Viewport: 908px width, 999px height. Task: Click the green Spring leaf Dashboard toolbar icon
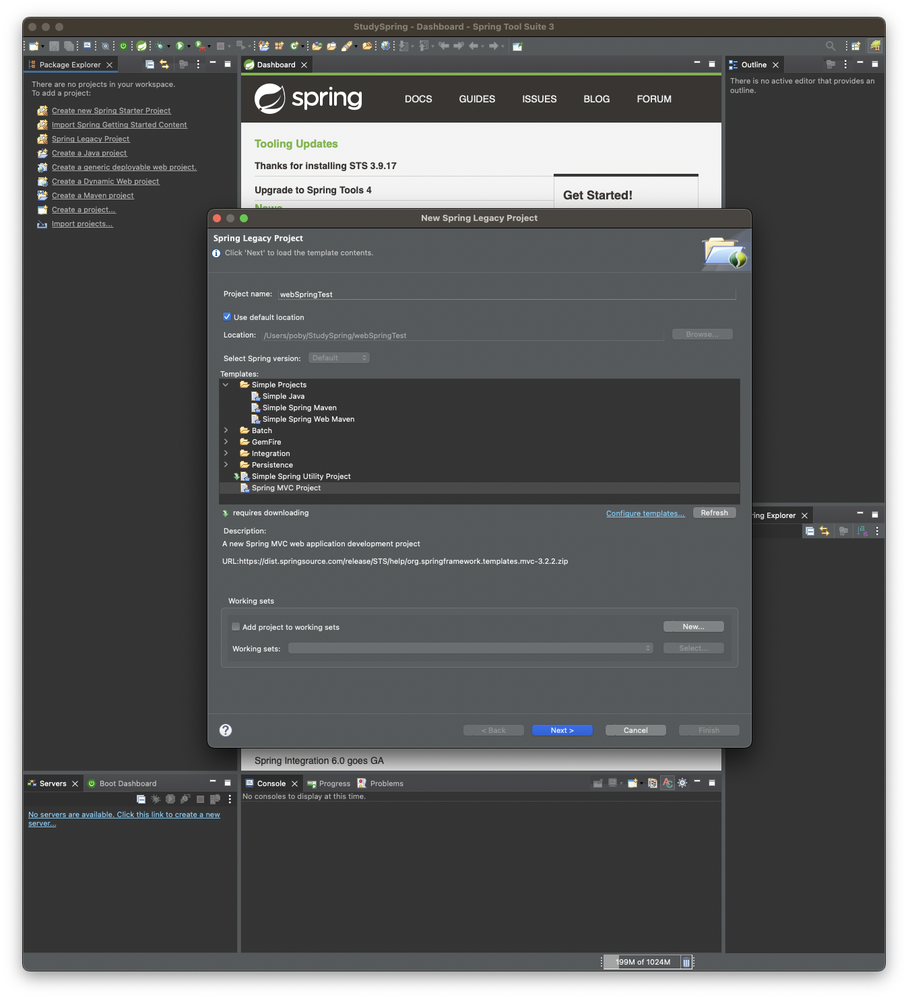tap(142, 46)
